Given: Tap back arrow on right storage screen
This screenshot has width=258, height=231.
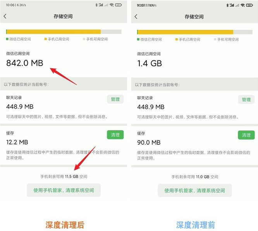Looking at the screenshot, I should (136, 16).
